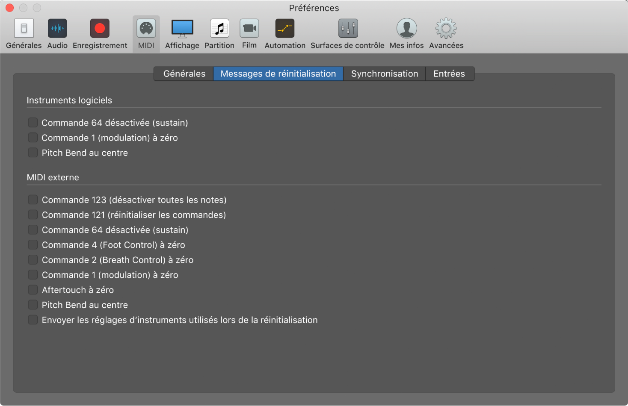This screenshot has height=406, width=628.
Task: Check Pitch Bend au centre under MIDI externe
Action: tap(33, 305)
